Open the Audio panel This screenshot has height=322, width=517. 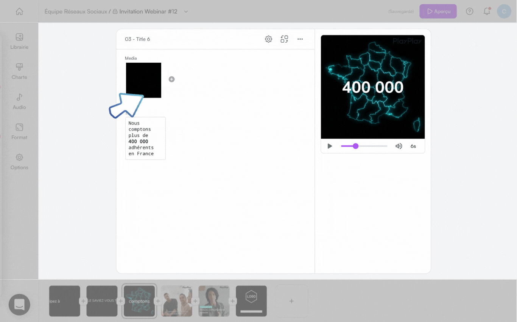pyautogui.click(x=19, y=102)
